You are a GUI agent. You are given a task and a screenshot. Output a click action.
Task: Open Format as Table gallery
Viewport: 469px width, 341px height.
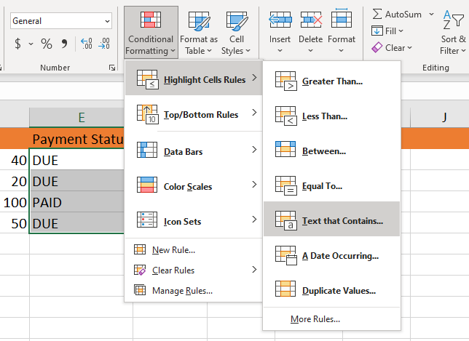[199, 33]
